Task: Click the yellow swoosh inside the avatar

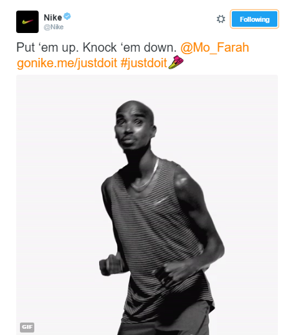Action: point(27,22)
